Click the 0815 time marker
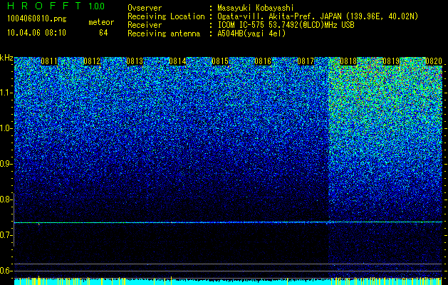Viewport: 448px width, 285px height. 220,61
